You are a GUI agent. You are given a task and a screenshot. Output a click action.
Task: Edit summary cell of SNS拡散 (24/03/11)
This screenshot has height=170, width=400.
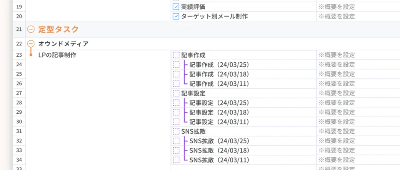coord(336,160)
